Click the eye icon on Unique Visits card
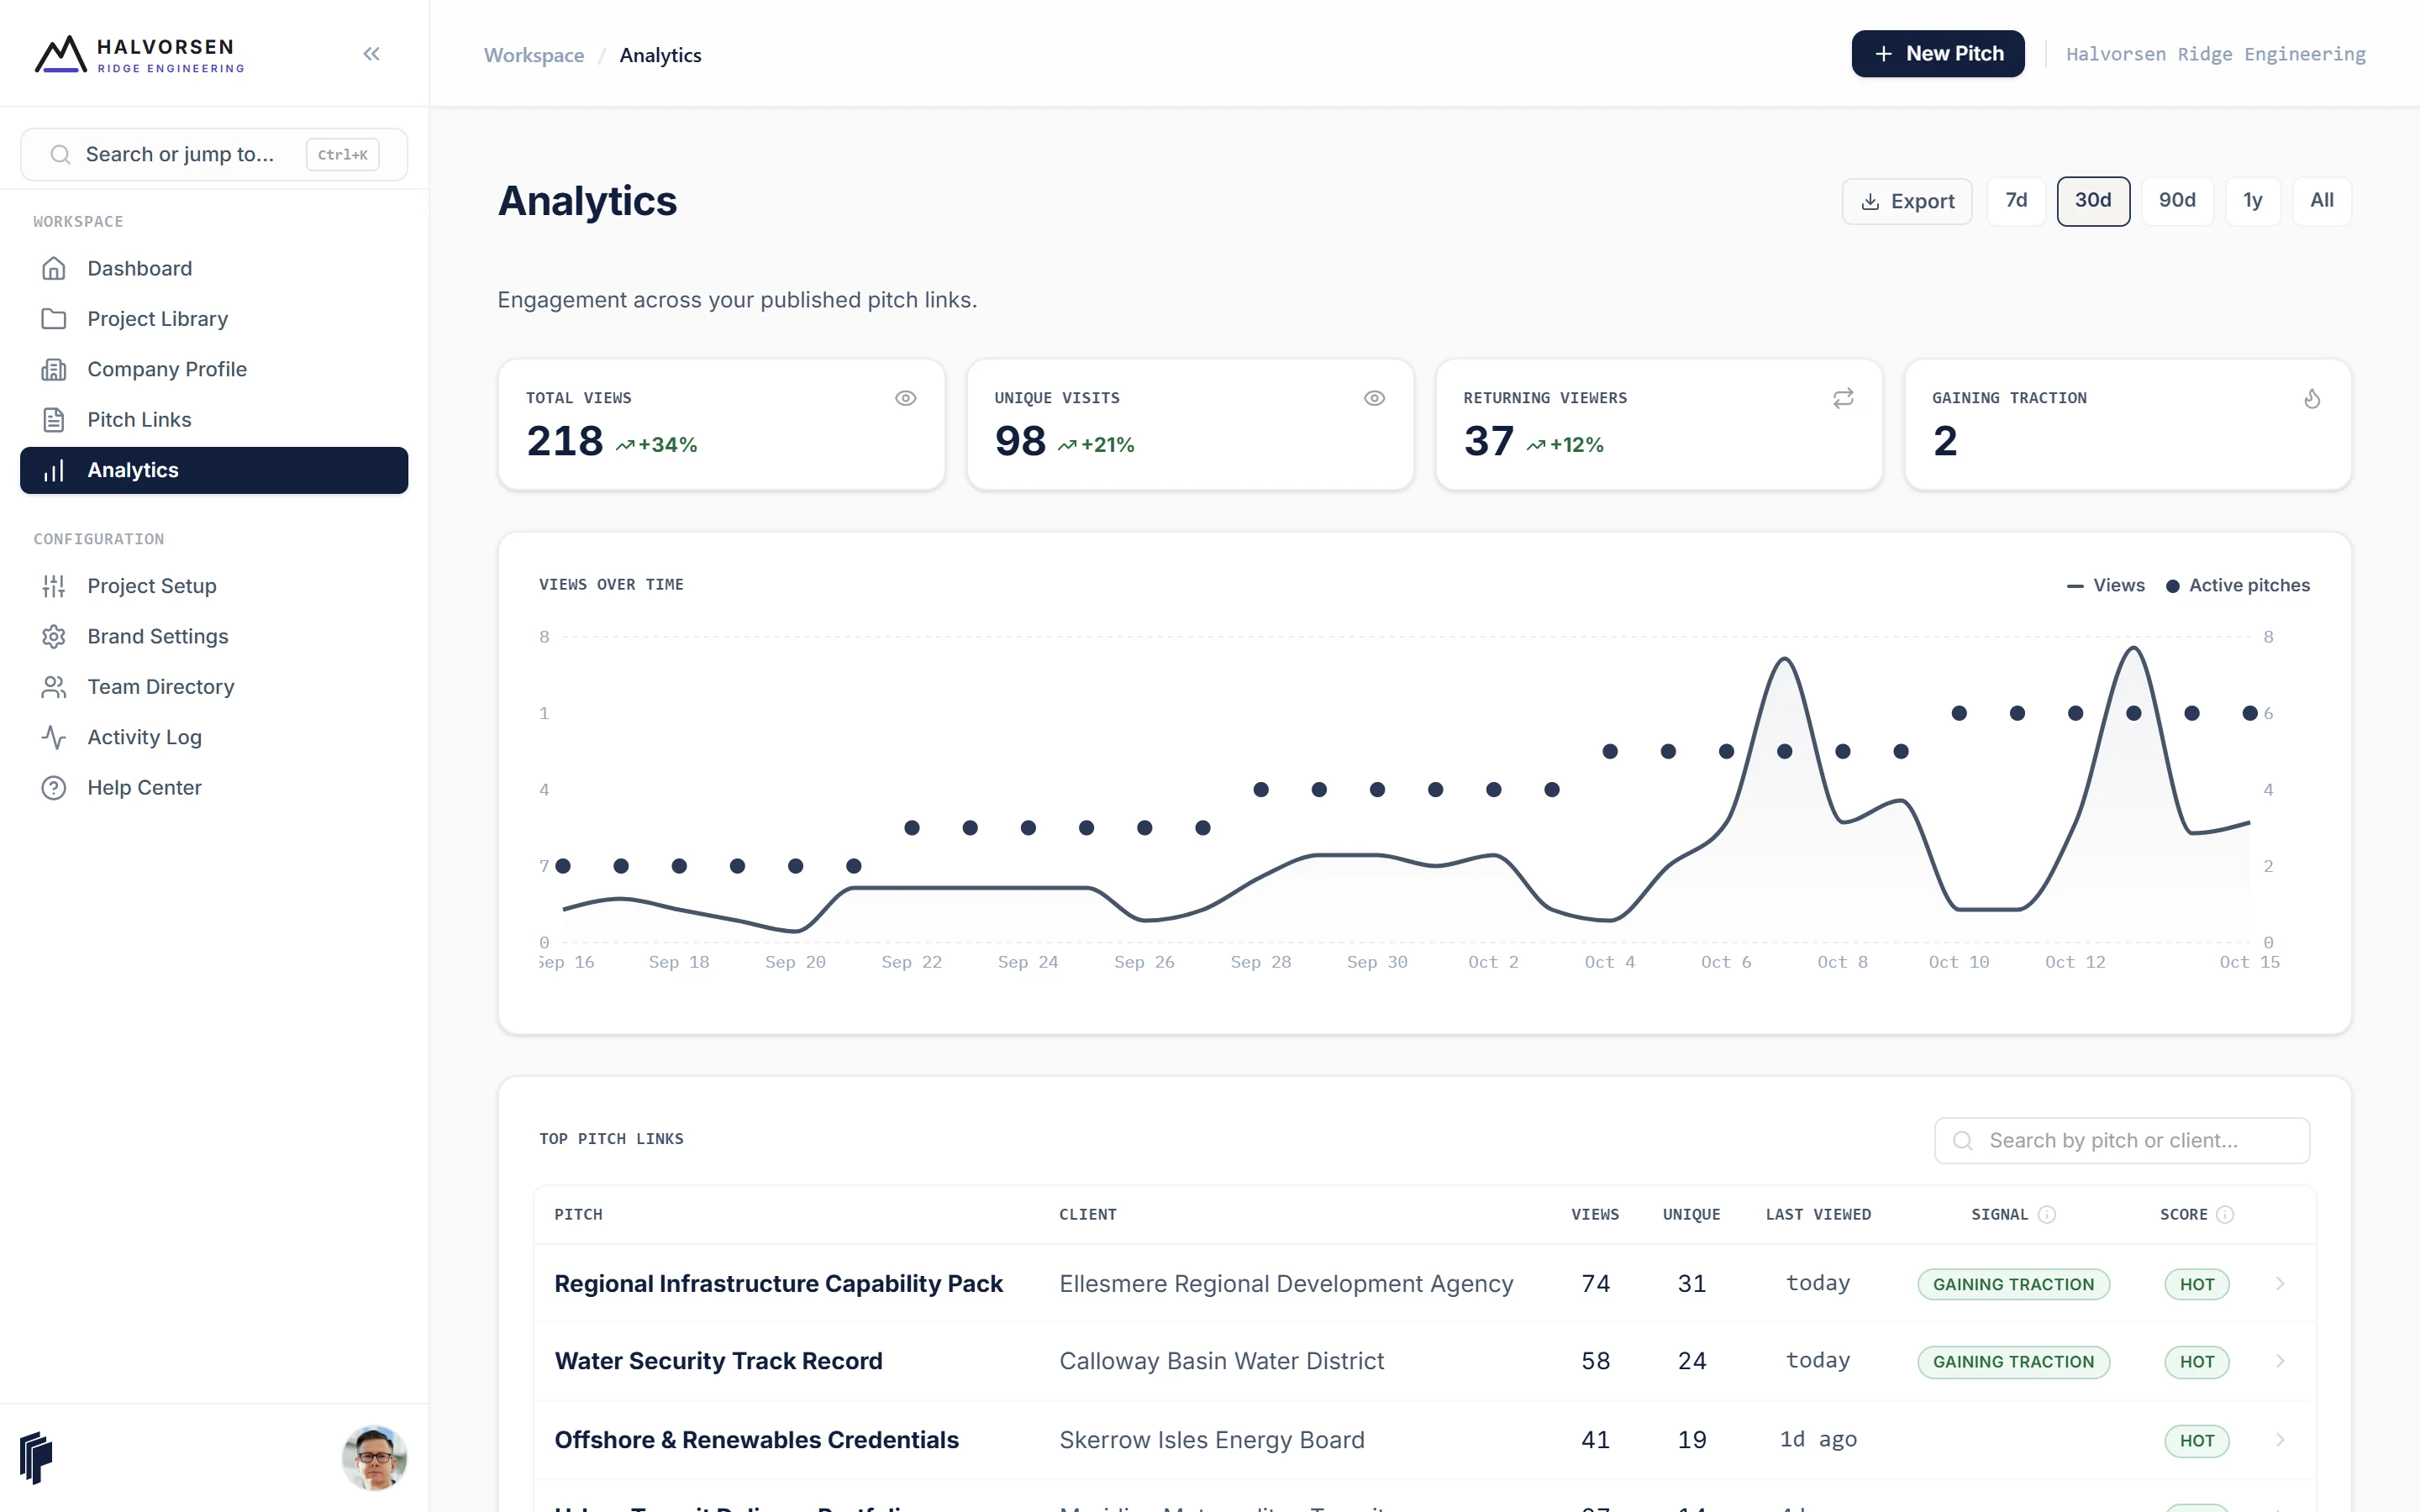The width and height of the screenshot is (2420, 1512). (1375, 398)
